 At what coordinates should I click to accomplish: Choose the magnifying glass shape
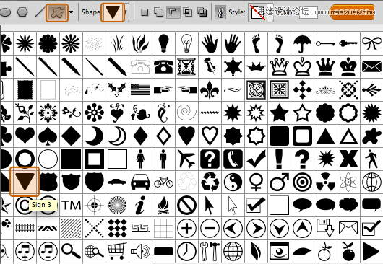click(71, 251)
